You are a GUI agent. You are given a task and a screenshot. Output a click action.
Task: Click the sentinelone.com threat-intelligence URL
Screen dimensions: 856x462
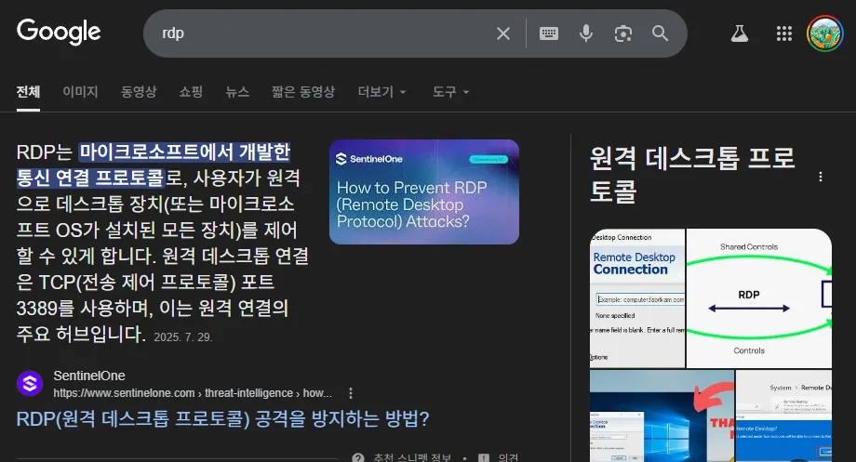coord(193,393)
